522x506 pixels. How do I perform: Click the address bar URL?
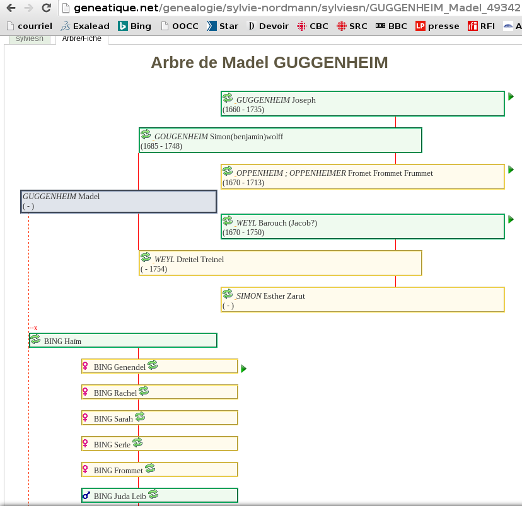pyautogui.click(x=290, y=8)
